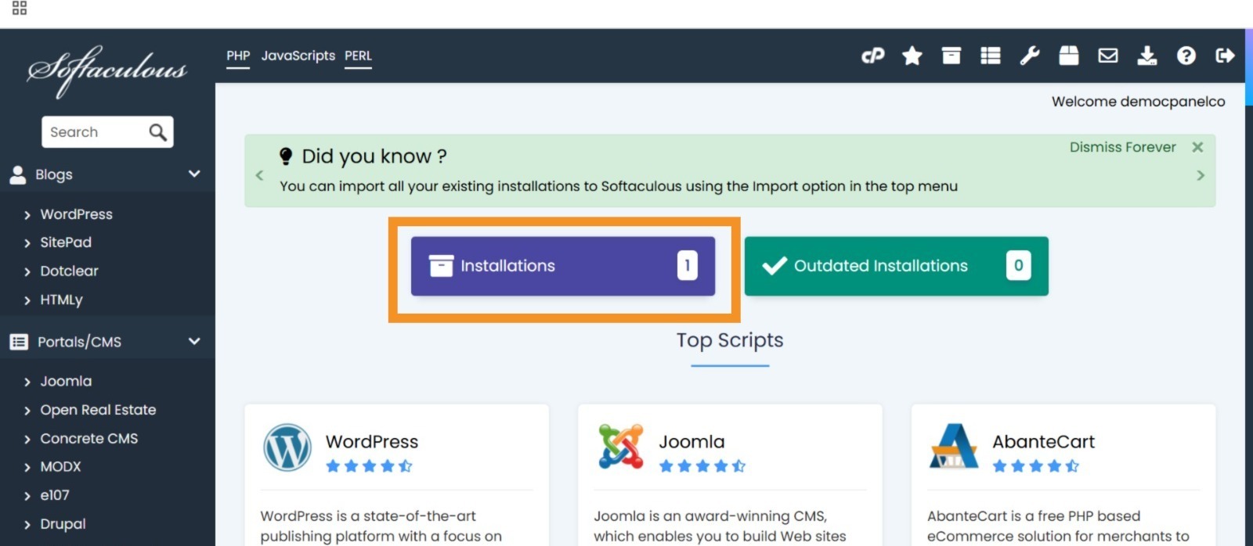The image size is (1253, 546).
Task: Click the Outdated Installations count badge 0
Action: pyautogui.click(x=1018, y=266)
